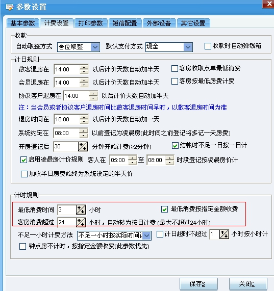Click spinner icon beside 开房登记后 minutes field

pyautogui.click(x=83, y=147)
